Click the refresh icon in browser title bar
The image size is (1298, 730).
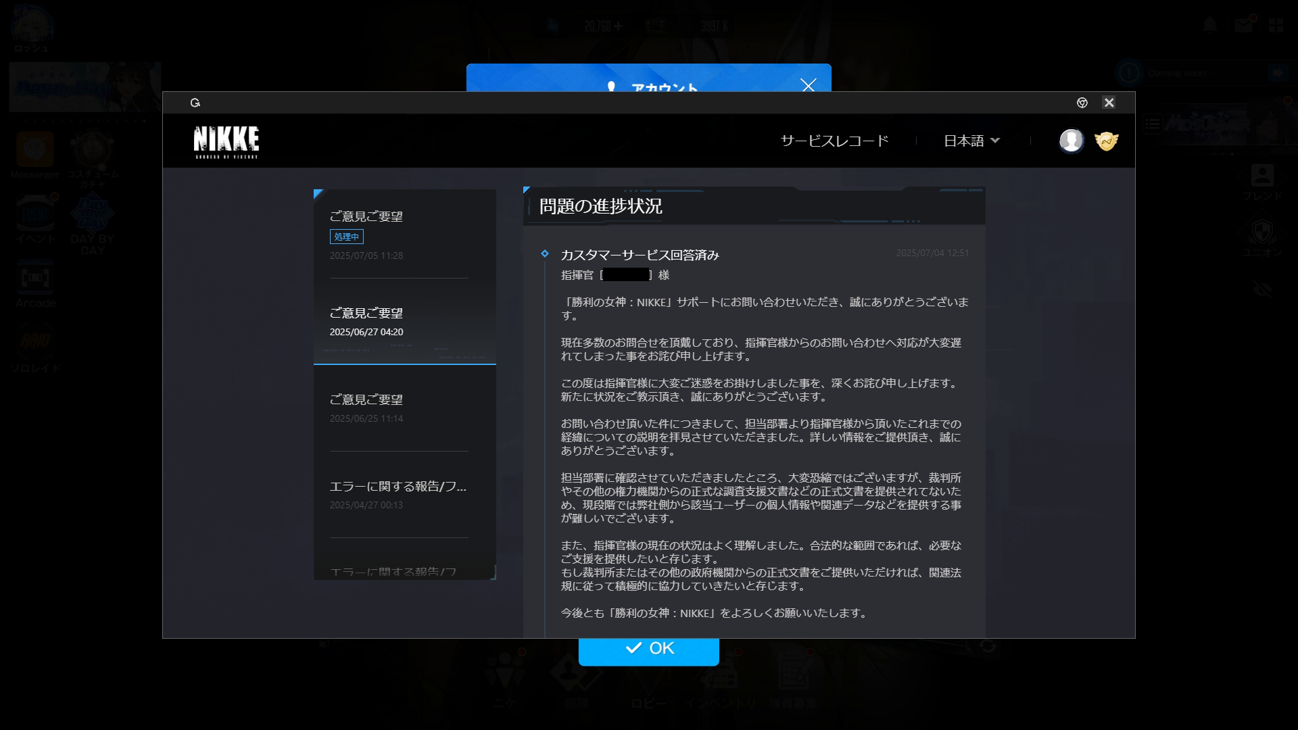(195, 103)
